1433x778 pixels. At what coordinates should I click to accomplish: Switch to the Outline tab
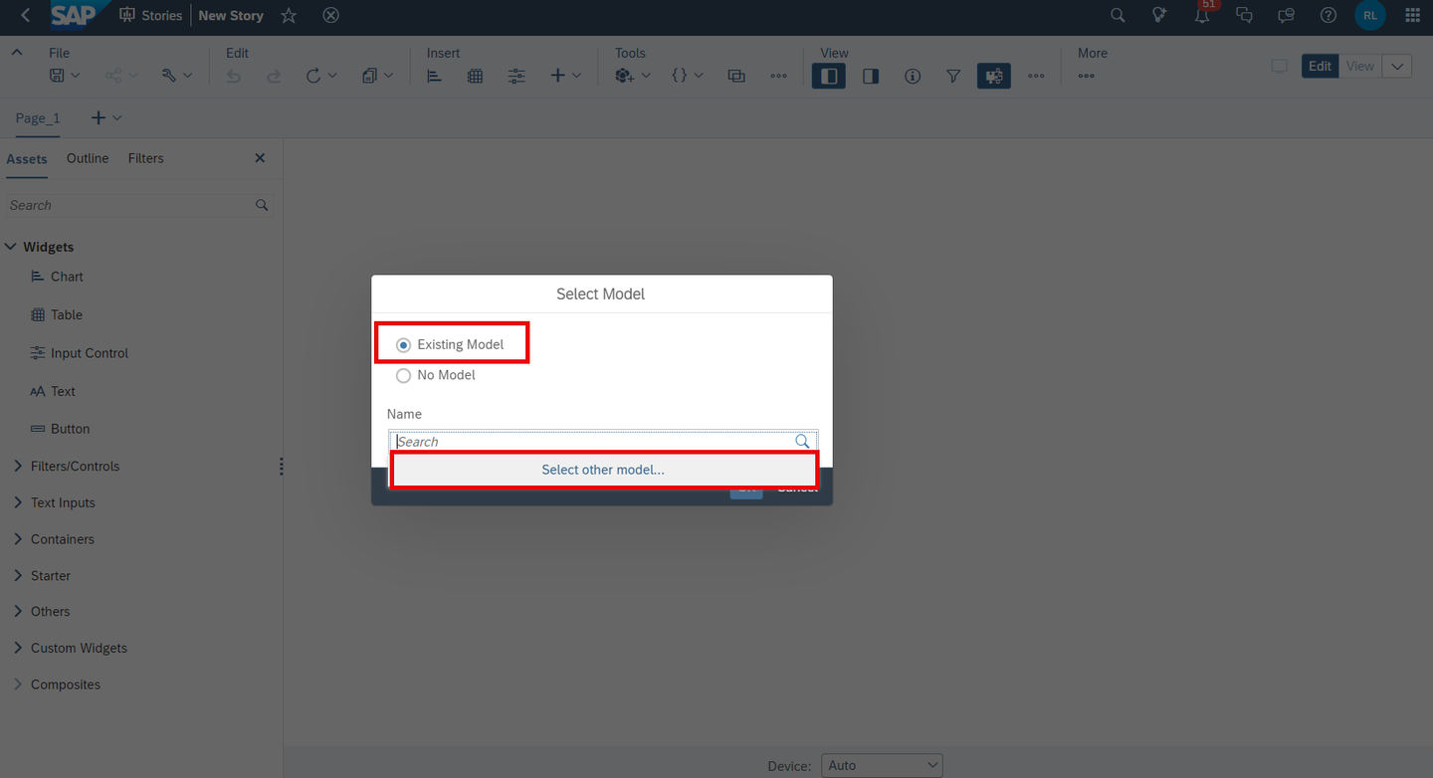pos(88,159)
